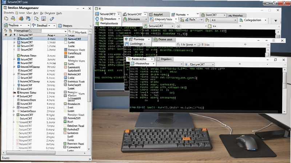Open the Parmeis dropdown in the middle window
Viewport: 291px width, 163px height.
point(149,39)
